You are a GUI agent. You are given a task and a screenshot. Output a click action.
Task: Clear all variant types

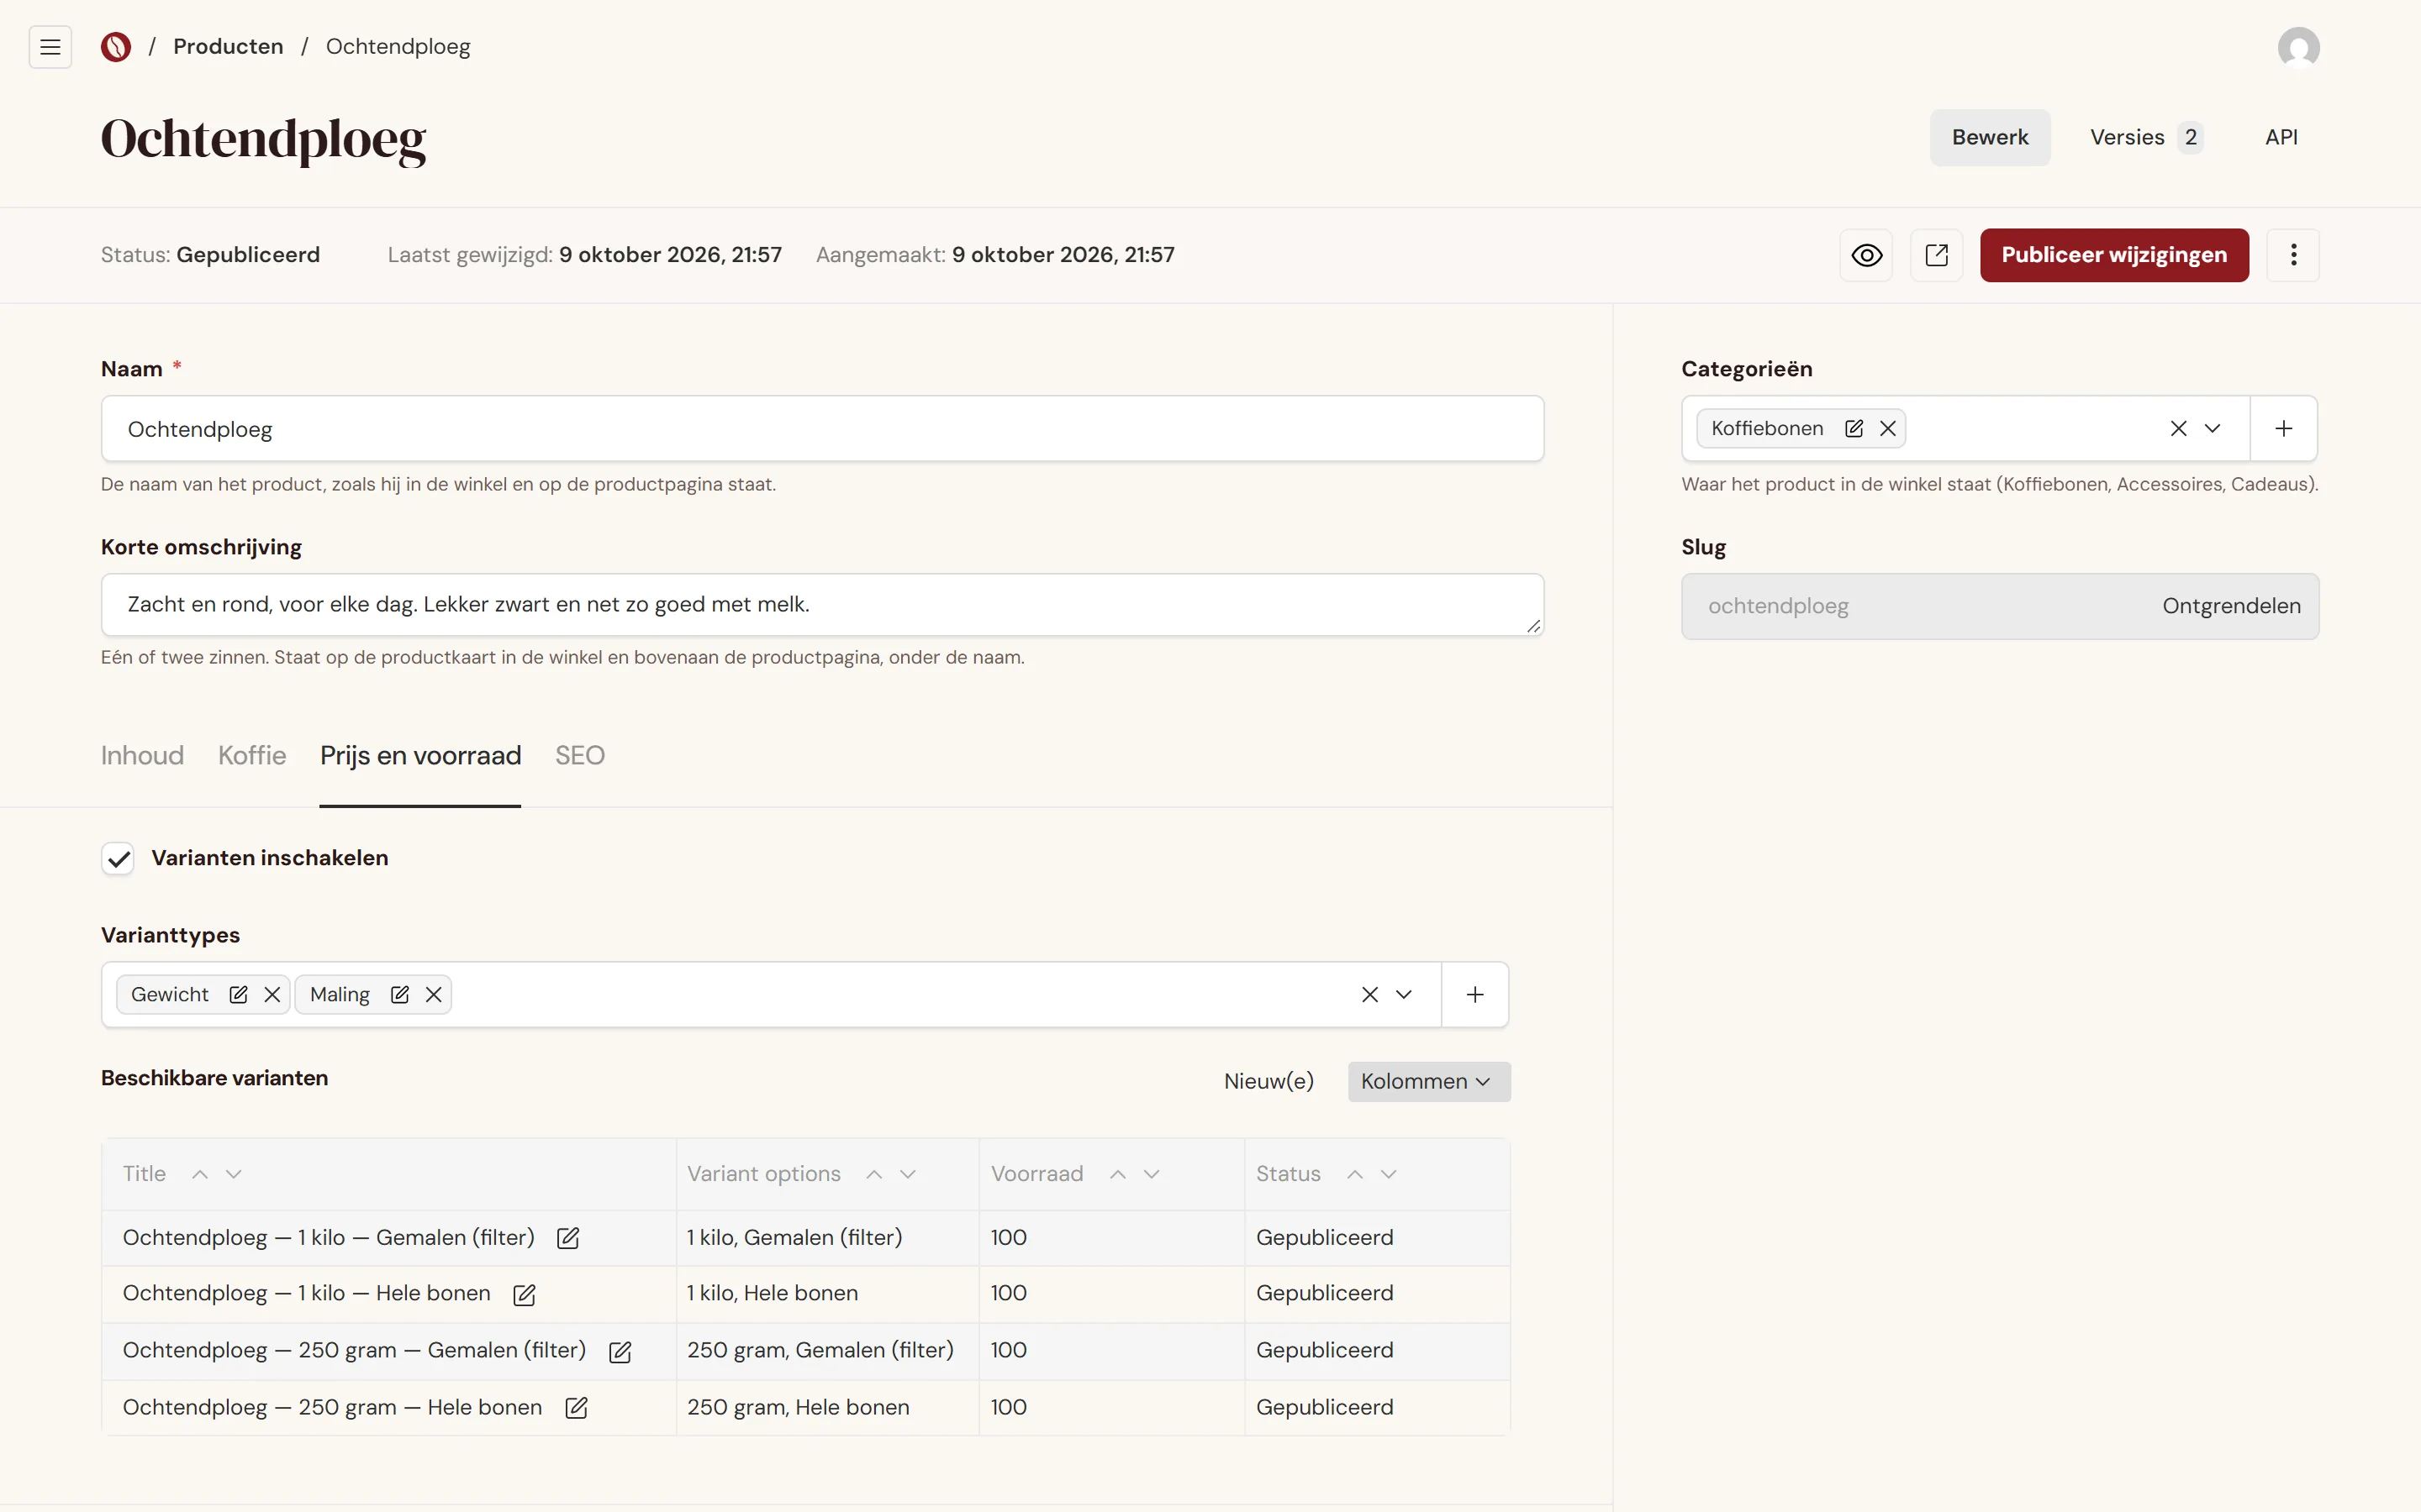[x=1369, y=994]
